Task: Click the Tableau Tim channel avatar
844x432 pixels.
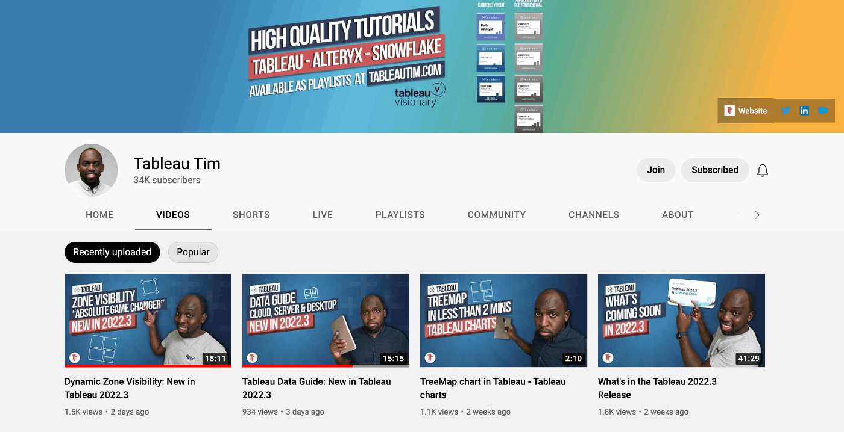Action: click(x=91, y=170)
